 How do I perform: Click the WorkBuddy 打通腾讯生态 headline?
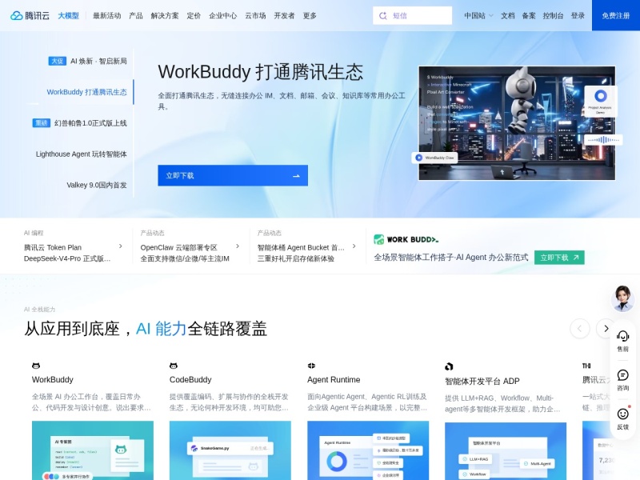tap(261, 72)
